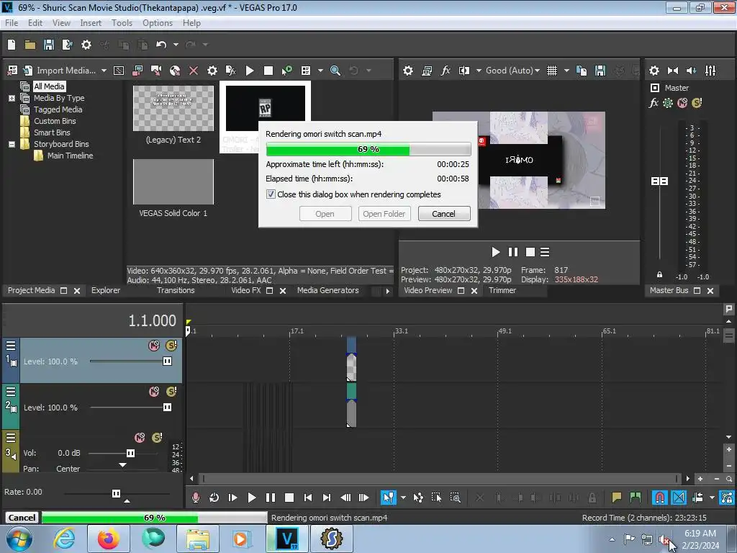This screenshot has width=737, height=553.
Task: Open the Overlays dropdown arrow
Action: (x=566, y=71)
